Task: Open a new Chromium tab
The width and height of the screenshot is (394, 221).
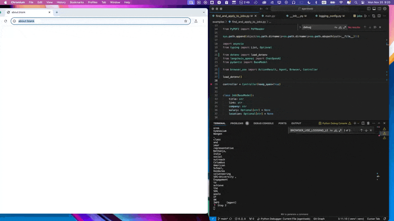Action: (x=57, y=12)
